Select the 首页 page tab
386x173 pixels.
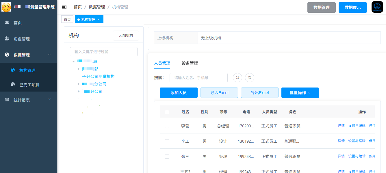point(67,19)
